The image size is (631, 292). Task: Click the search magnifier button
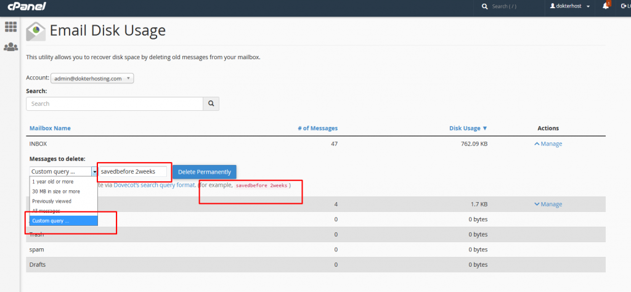211,103
